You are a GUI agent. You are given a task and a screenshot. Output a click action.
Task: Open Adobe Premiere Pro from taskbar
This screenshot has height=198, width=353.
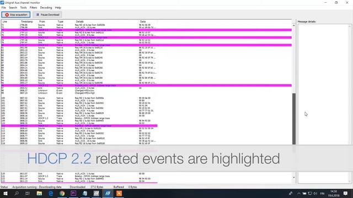coord(73,193)
